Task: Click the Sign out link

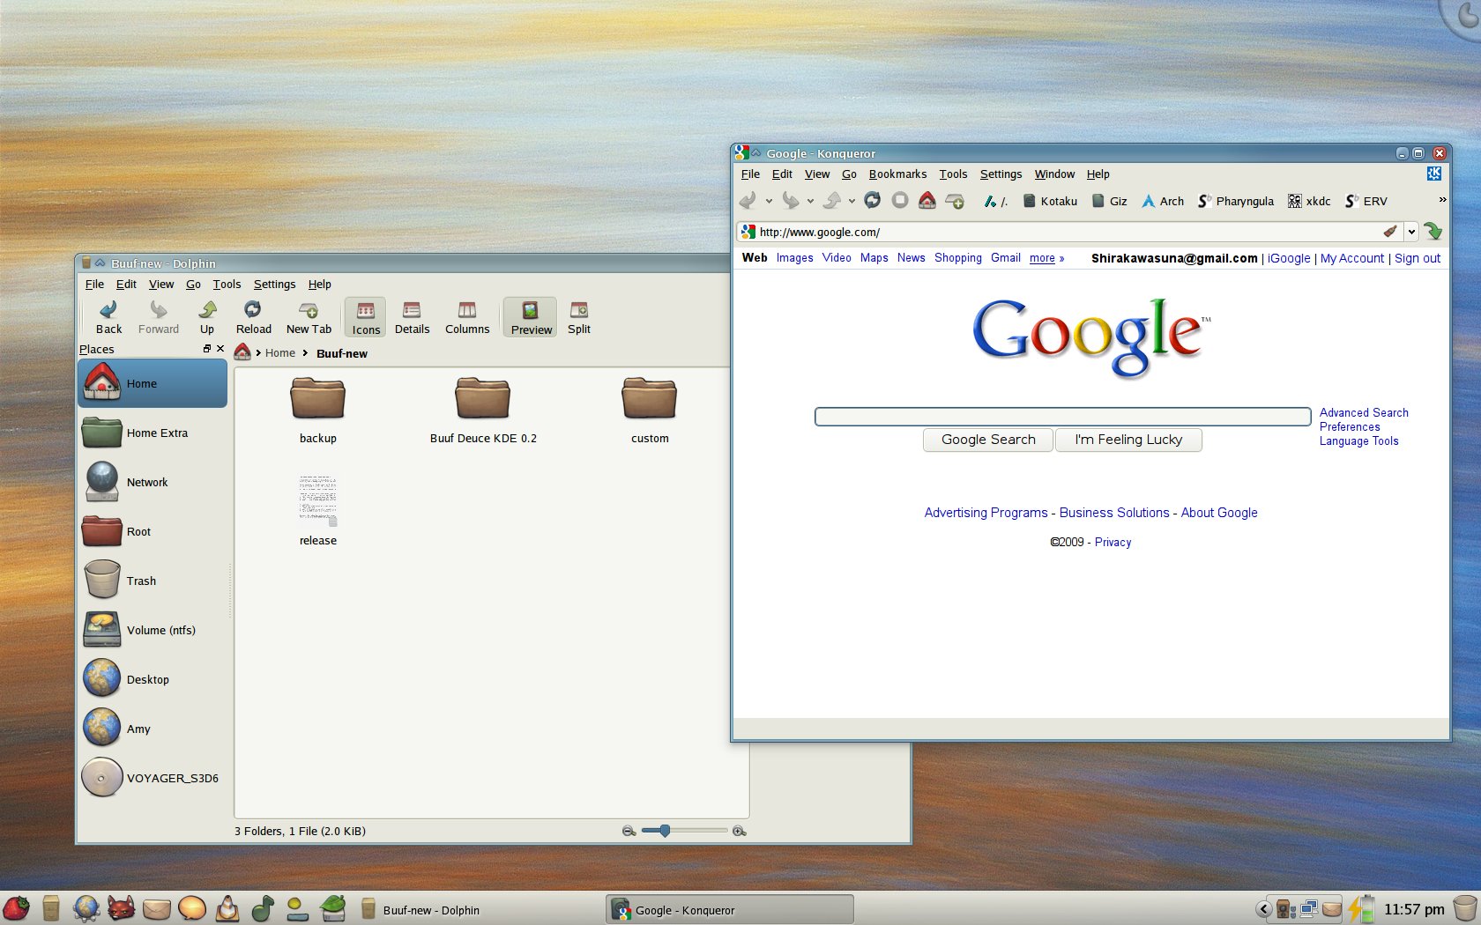Action: pyautogui.click(x=1418, y=258)
